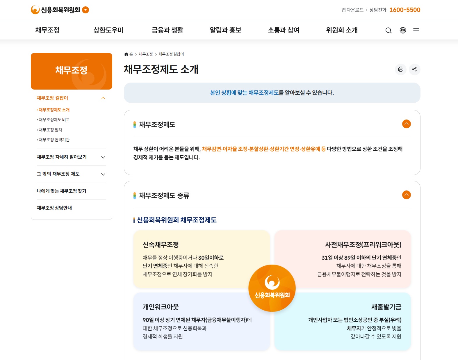Open the orange dropdown beside the logo
Screen dimensions: 458x360
[x=85, y=10]
